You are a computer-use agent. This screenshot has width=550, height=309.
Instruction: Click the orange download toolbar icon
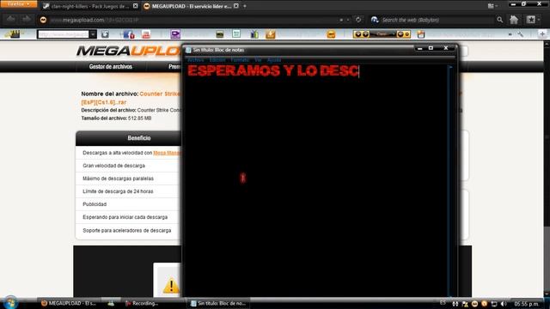[270, 34]
